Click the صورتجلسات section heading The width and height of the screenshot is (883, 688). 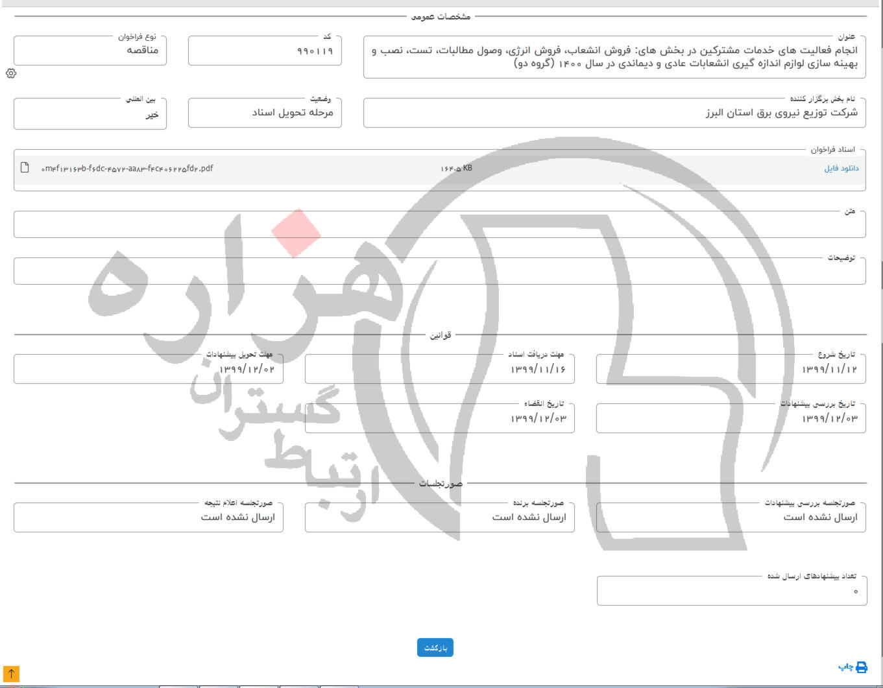tap(441, 484)
